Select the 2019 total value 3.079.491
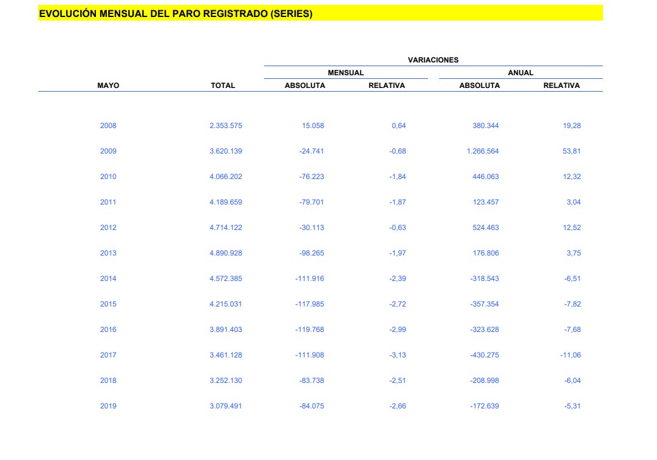 [226, 406]
